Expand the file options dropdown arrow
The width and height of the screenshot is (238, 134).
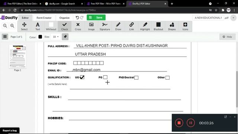pos(233,18)
